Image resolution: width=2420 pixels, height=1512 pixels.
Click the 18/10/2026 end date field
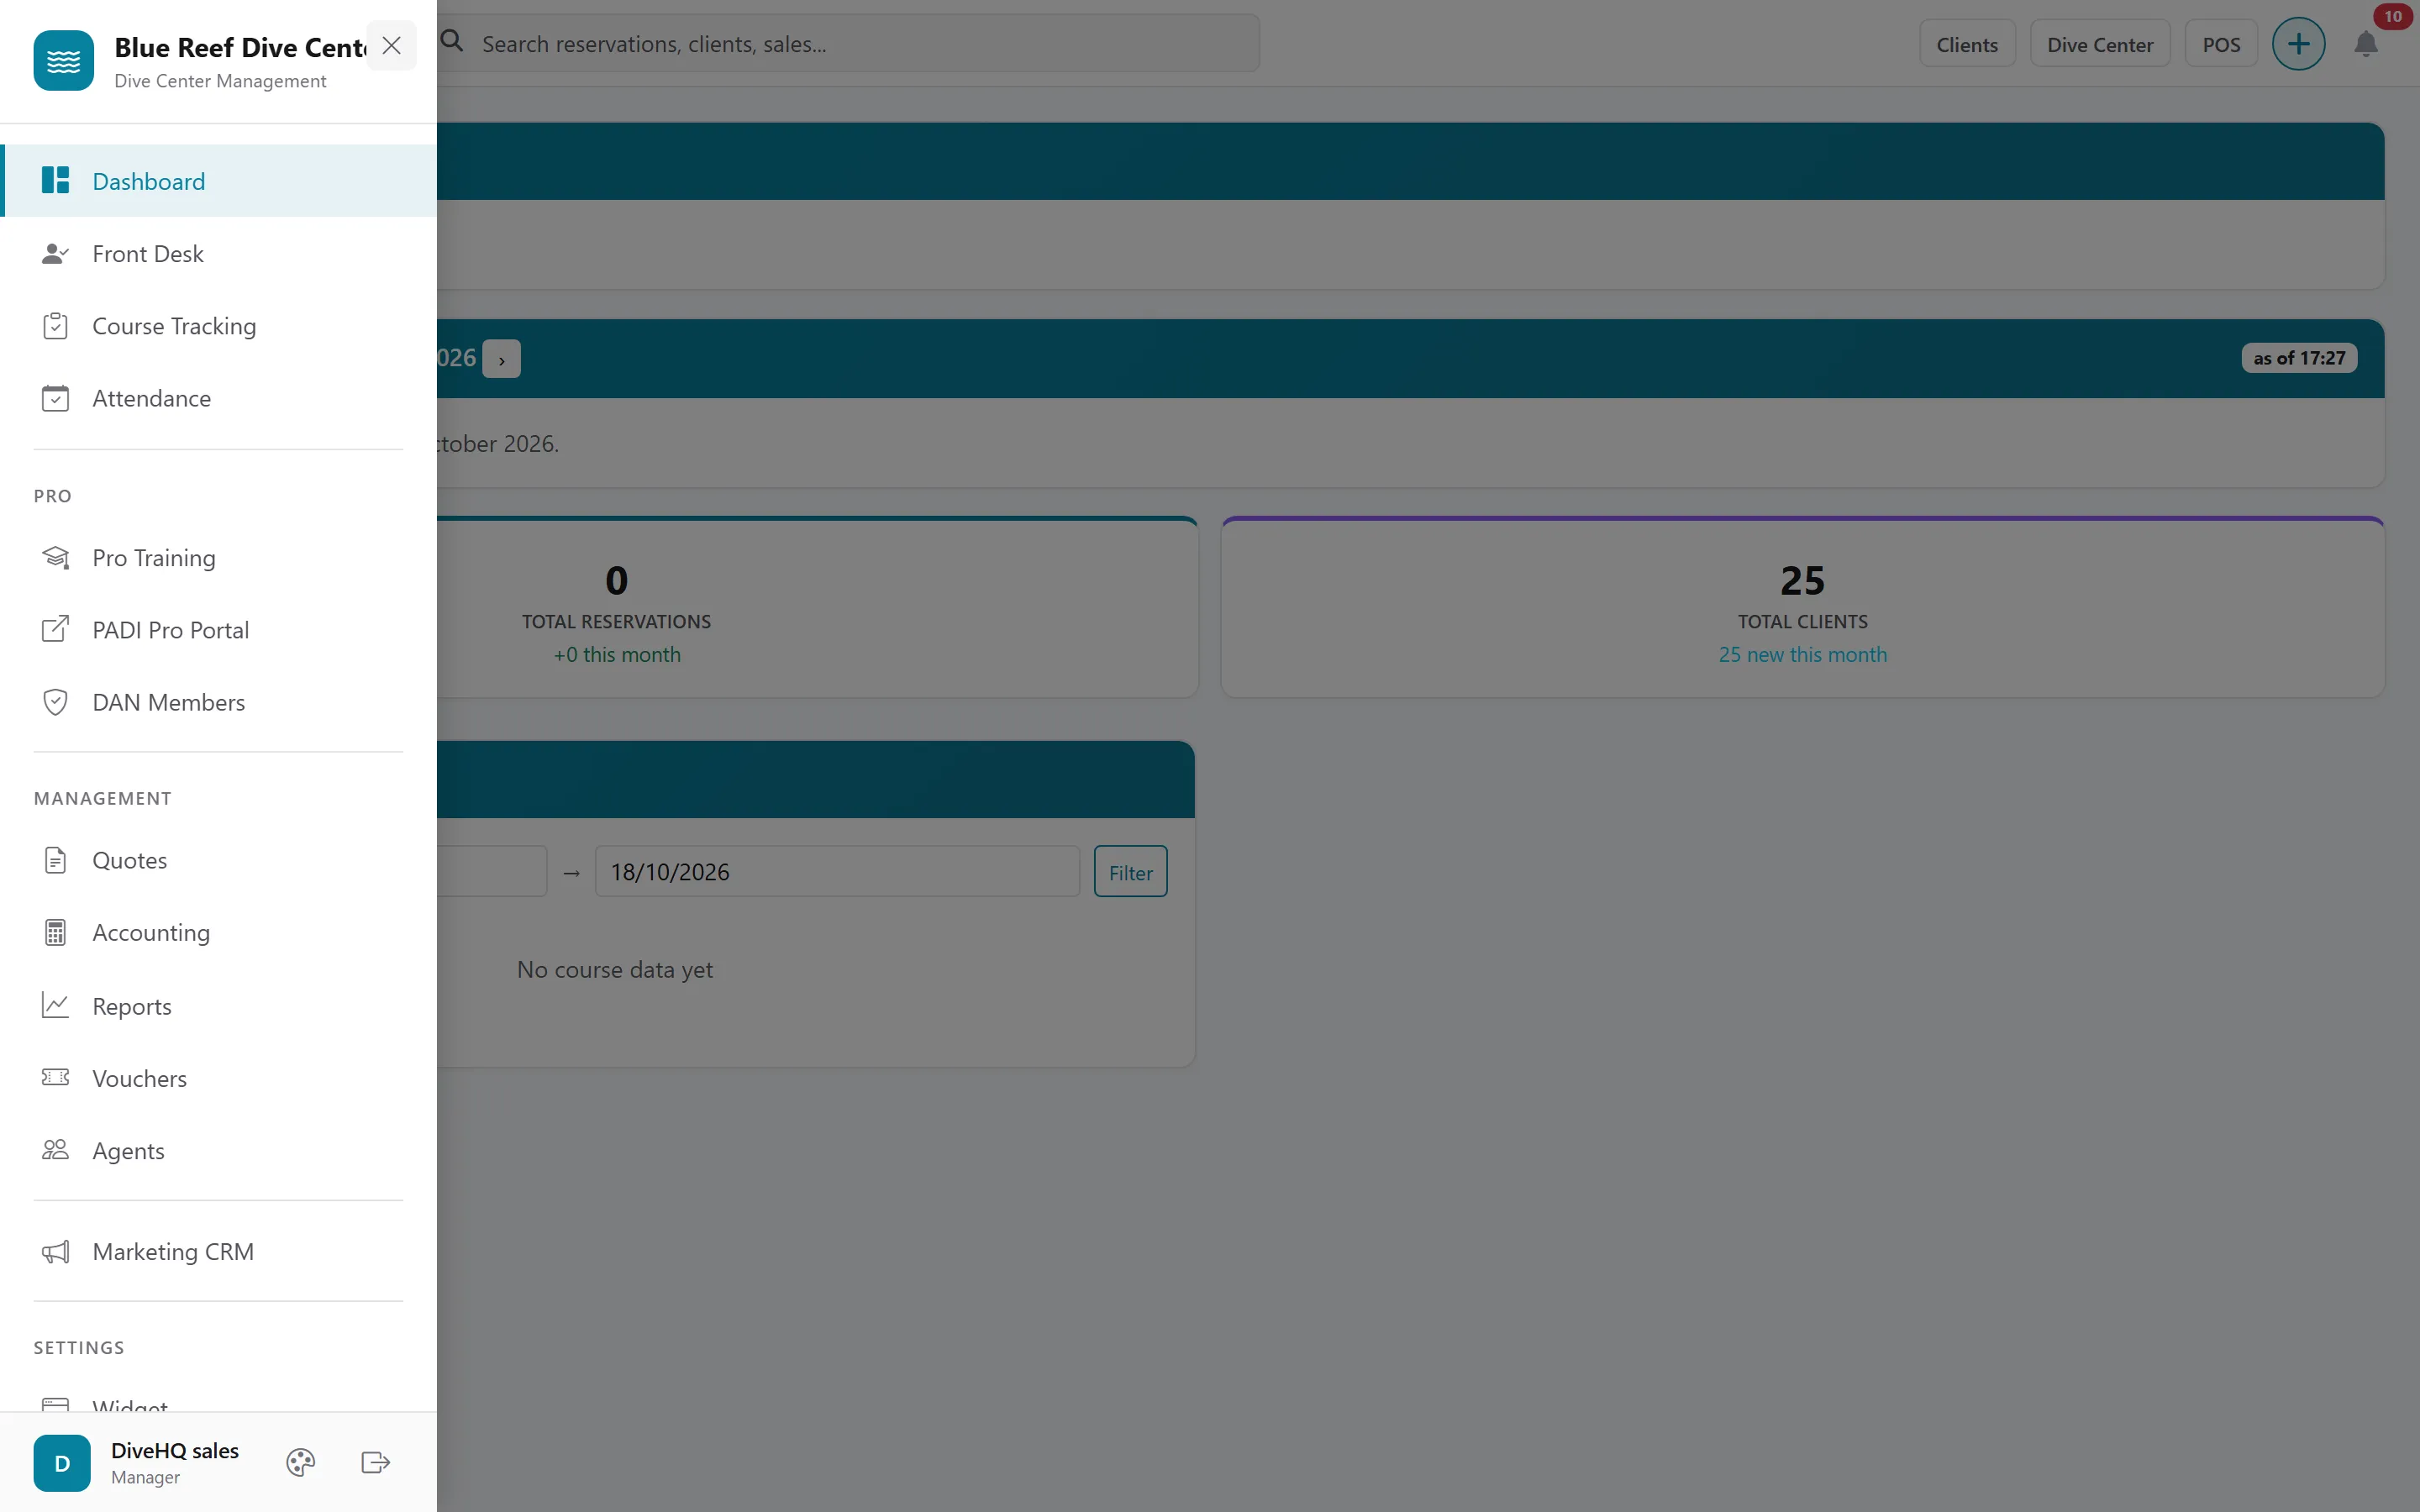[838, 872]
